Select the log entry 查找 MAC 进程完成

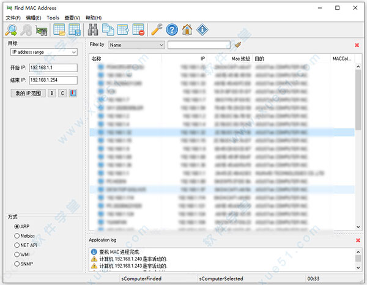[x=119, y=252]
